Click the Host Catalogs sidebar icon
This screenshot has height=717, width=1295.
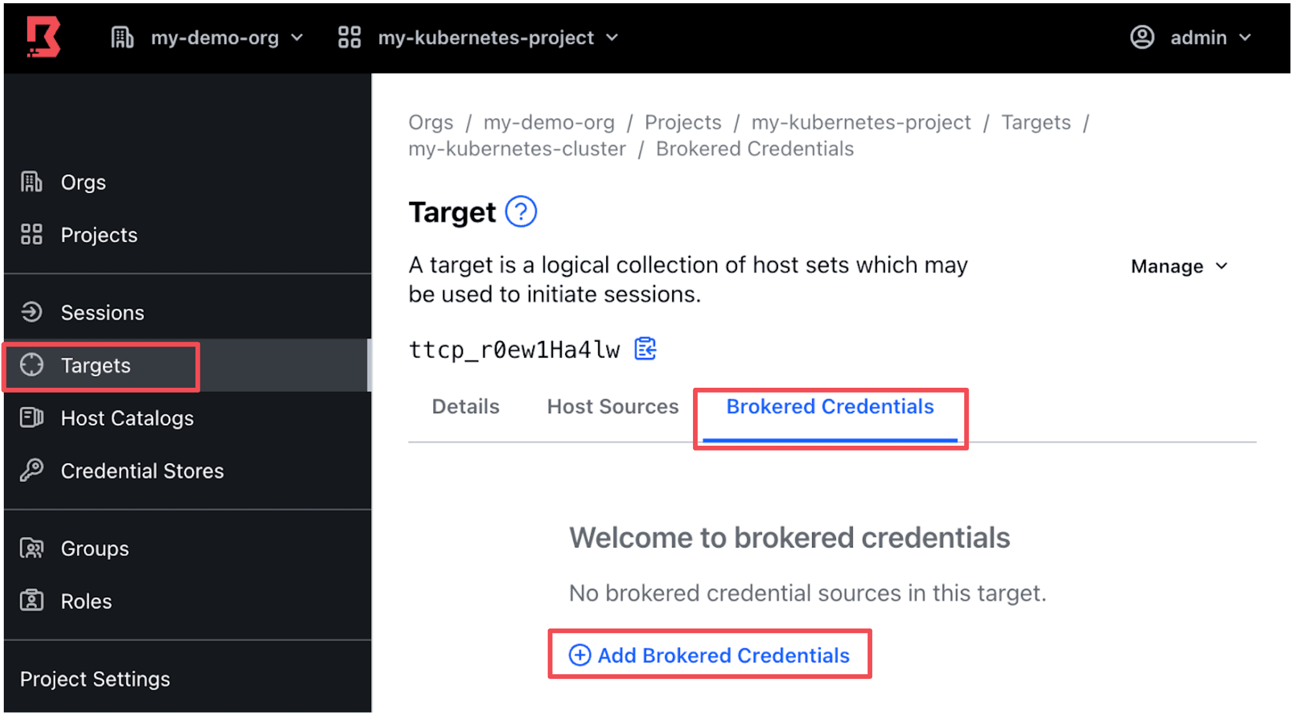coord(31,418)
